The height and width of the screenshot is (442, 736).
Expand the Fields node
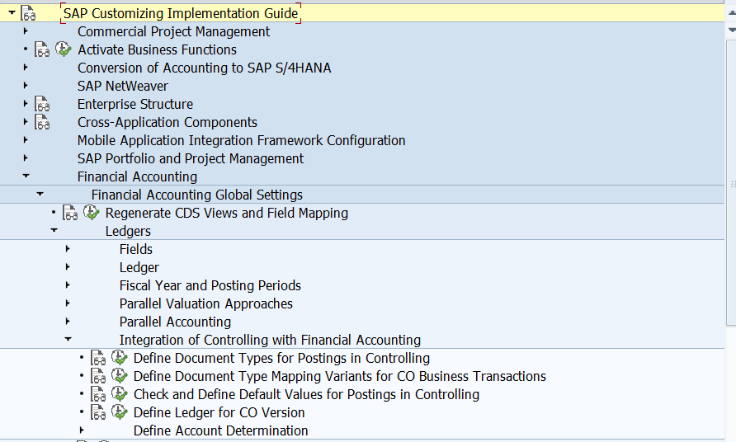coord(68,249)
